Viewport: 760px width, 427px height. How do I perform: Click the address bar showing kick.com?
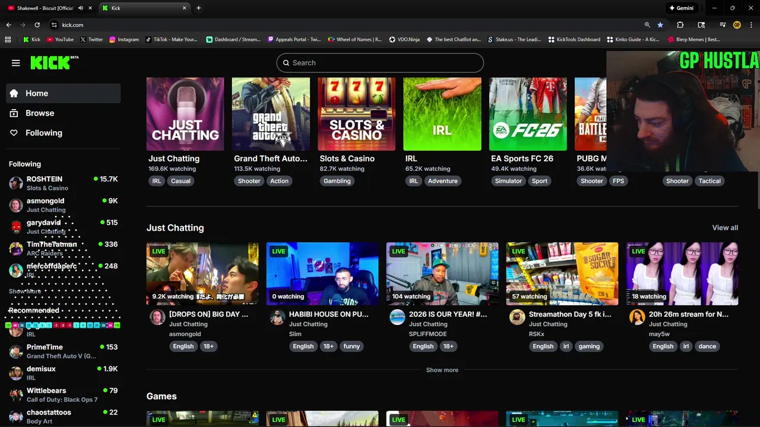pos(344,25)
